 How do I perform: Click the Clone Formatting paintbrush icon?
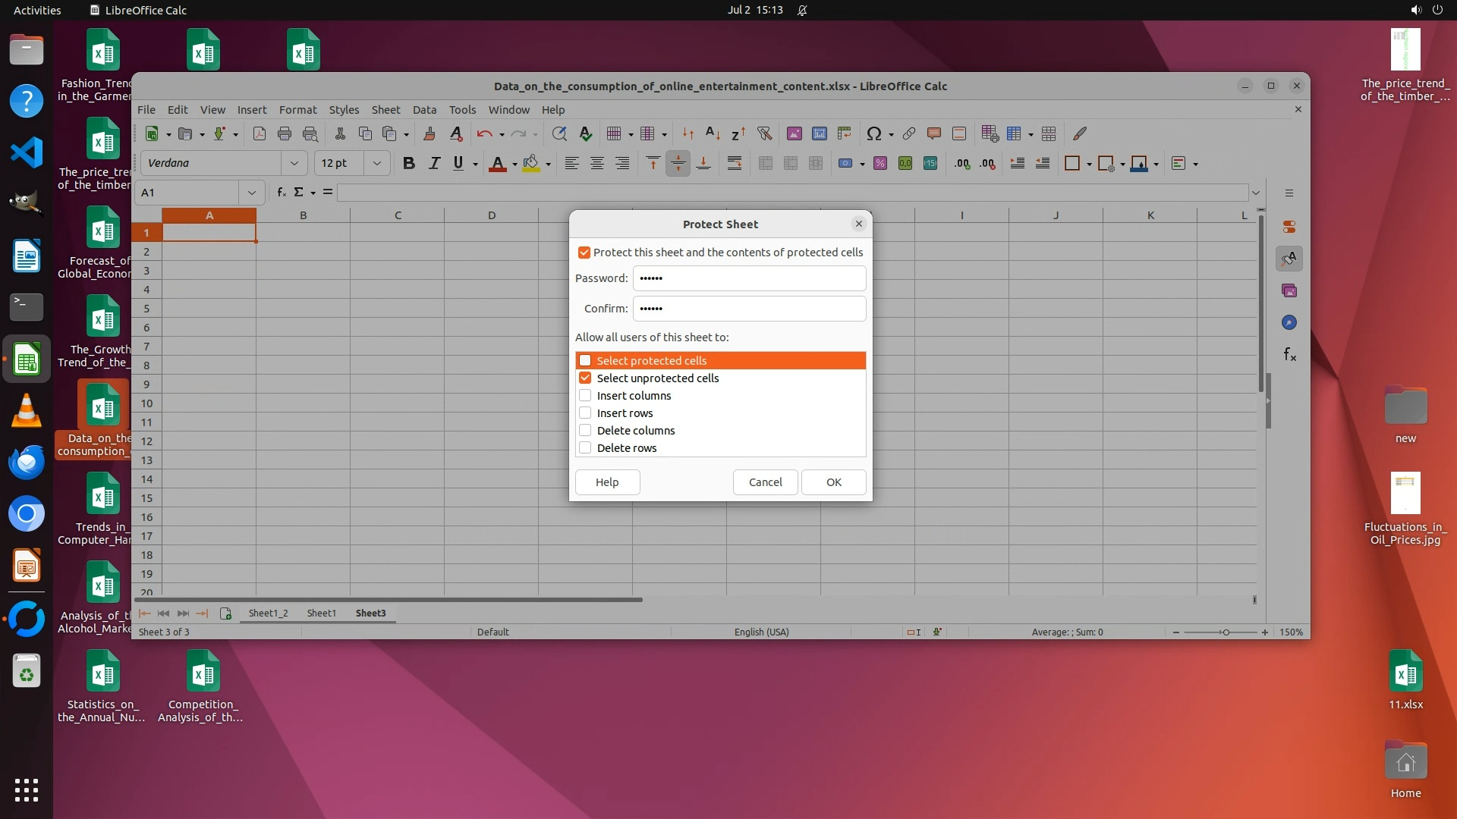coord(429,133)
